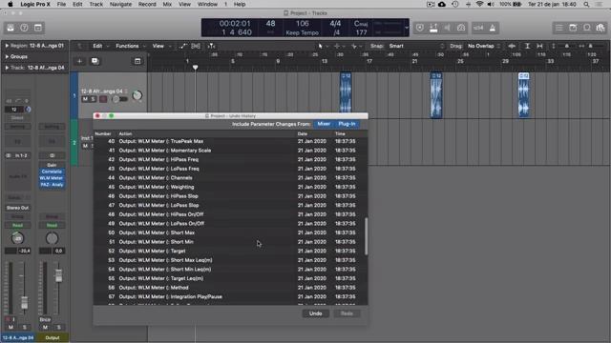The width and height of the screenshot is (611, 343).
Task: Open the Snap Smart dropdown
Action: click(x=416, y=46)
